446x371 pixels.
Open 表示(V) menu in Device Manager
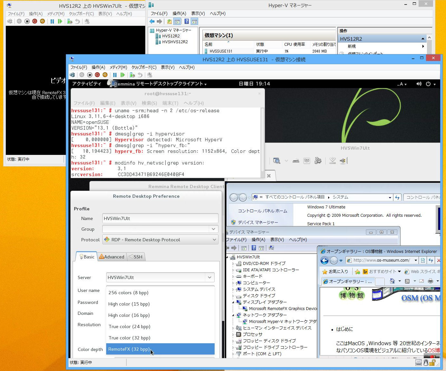pos(277,240)
